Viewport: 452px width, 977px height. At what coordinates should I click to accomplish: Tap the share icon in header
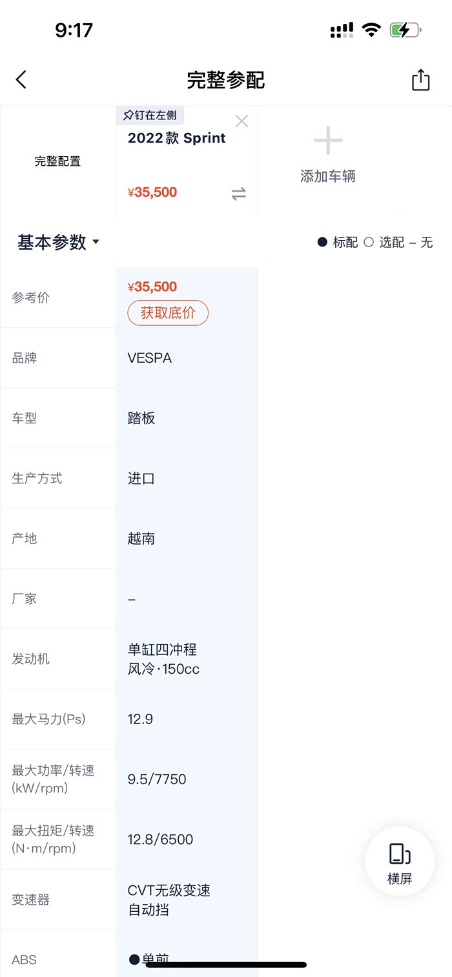420,80
